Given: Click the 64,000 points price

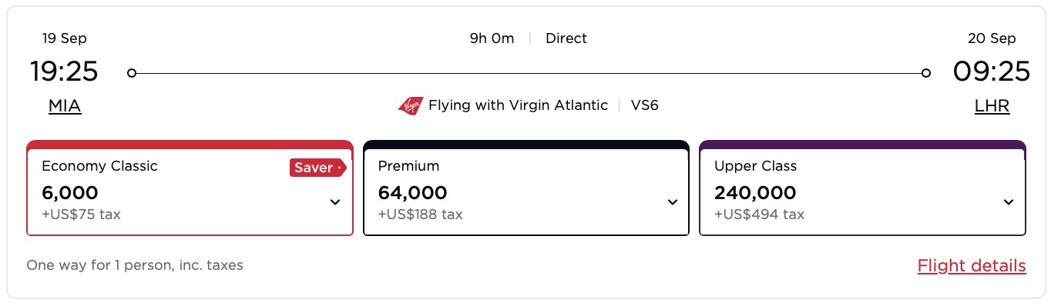Looking at the screenshot, I should click(412, 192).
